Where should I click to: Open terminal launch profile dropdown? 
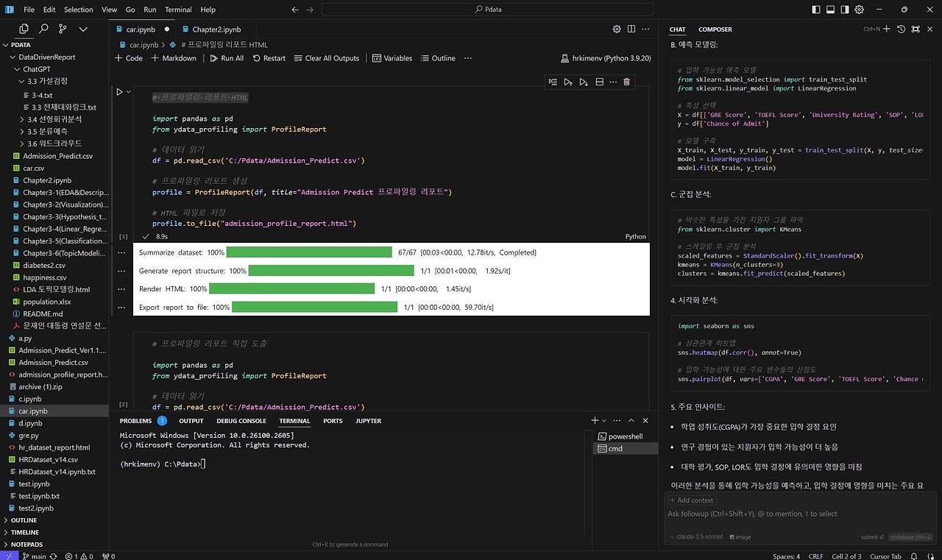tap(603, 421)
